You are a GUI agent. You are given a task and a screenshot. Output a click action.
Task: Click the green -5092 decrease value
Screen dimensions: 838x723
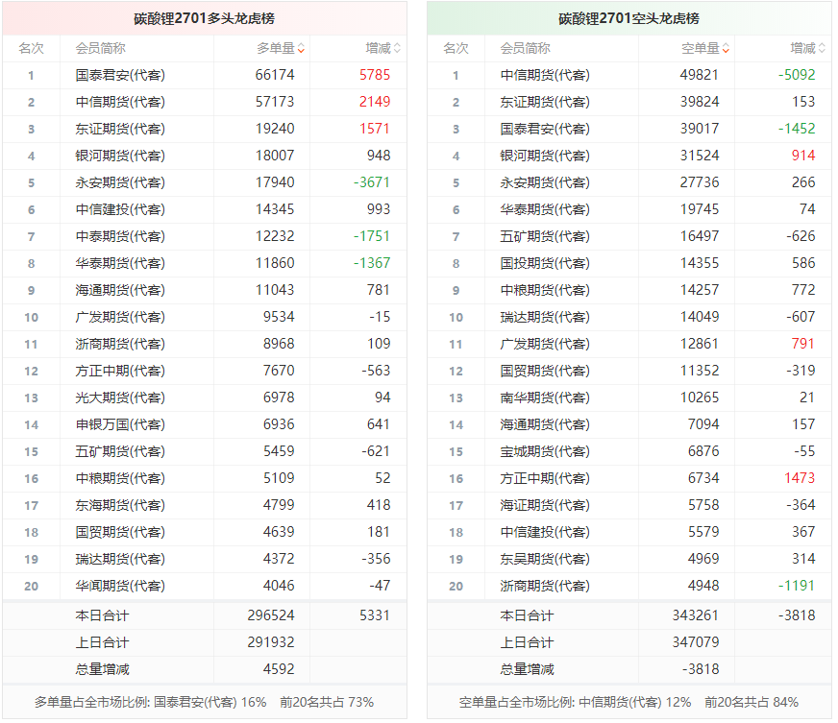797,75
